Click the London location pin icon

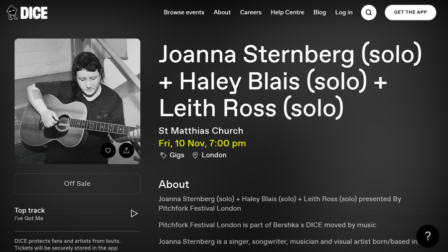(x=195, y=155)
